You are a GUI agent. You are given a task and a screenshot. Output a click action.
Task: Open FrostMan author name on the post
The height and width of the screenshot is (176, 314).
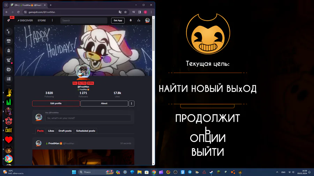(x=54, y=143)
